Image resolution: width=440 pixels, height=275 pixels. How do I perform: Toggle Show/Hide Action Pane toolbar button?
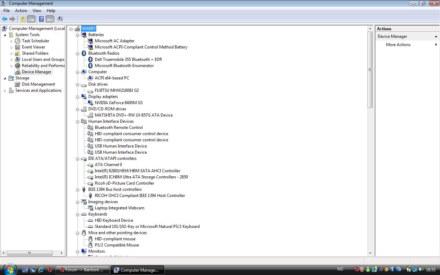pyautogui.click(x=49, y=19)
